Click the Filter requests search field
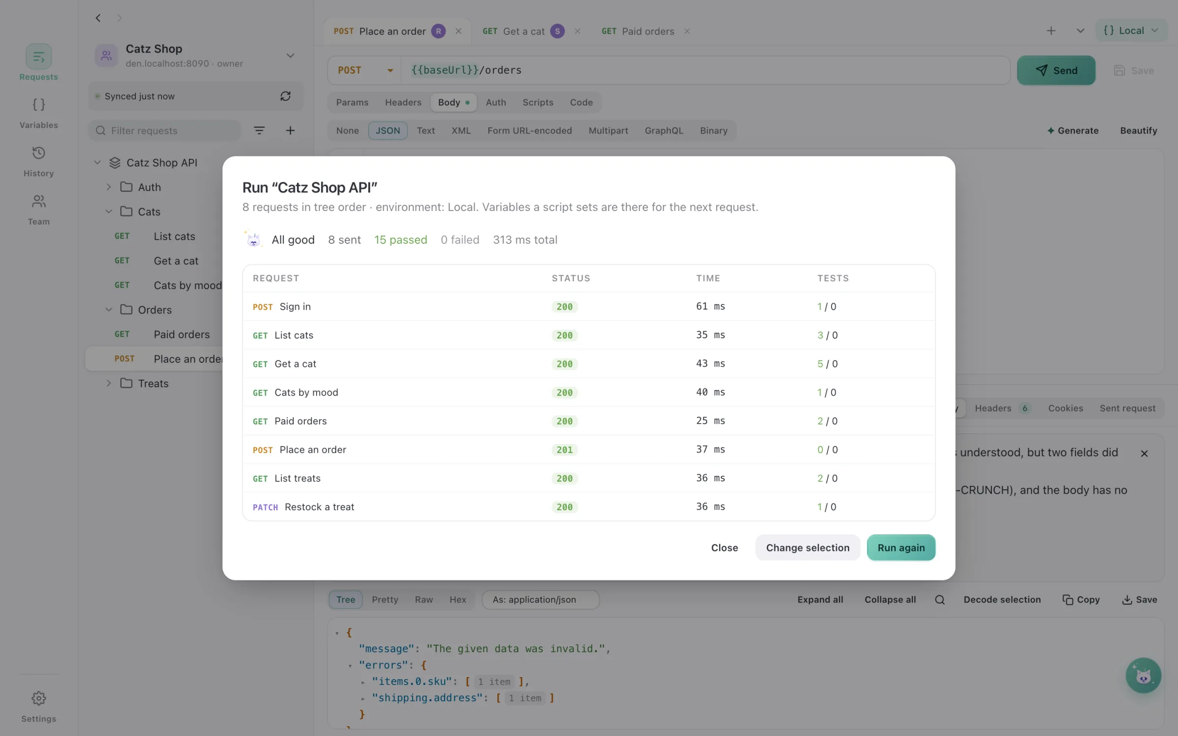 coord(165,131)
